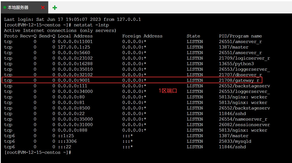The width and height of the screenshot is (292, 163).
Task: Click the 26082/sessionserver process entry
Action: pyautogui.click(x=244, y=125)
